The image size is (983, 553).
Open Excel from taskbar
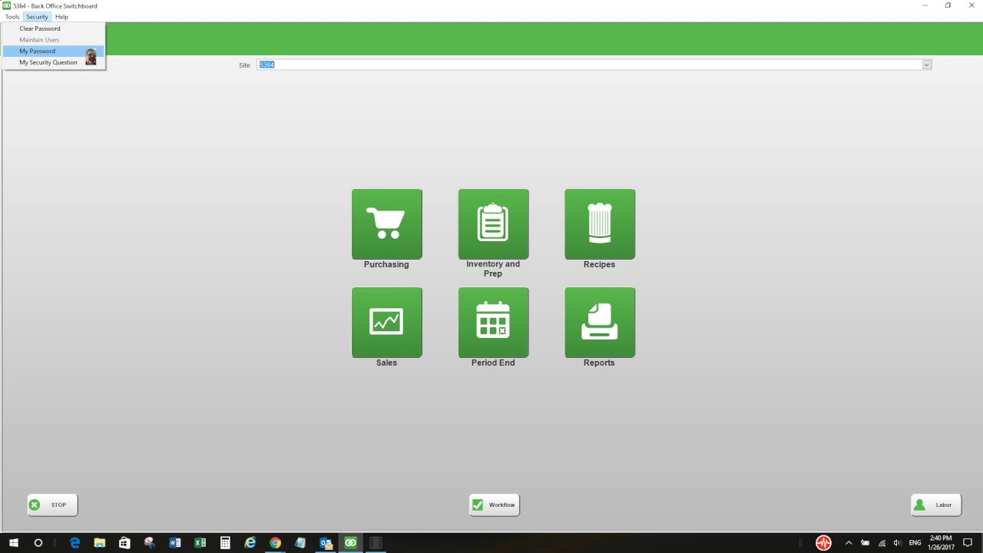[200, 543]
